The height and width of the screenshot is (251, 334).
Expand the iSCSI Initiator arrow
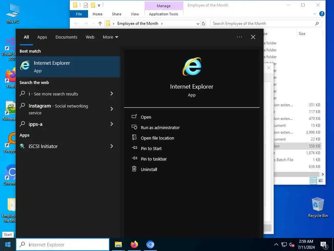(x=112, y=146)
